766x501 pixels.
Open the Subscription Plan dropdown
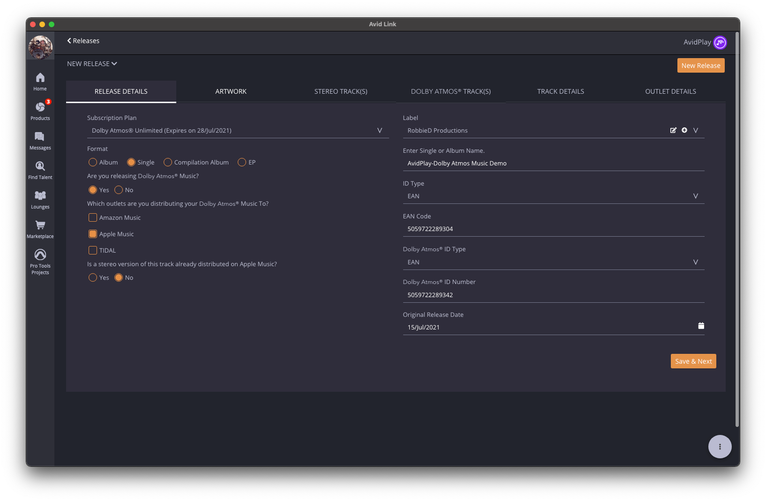[238, 131]
